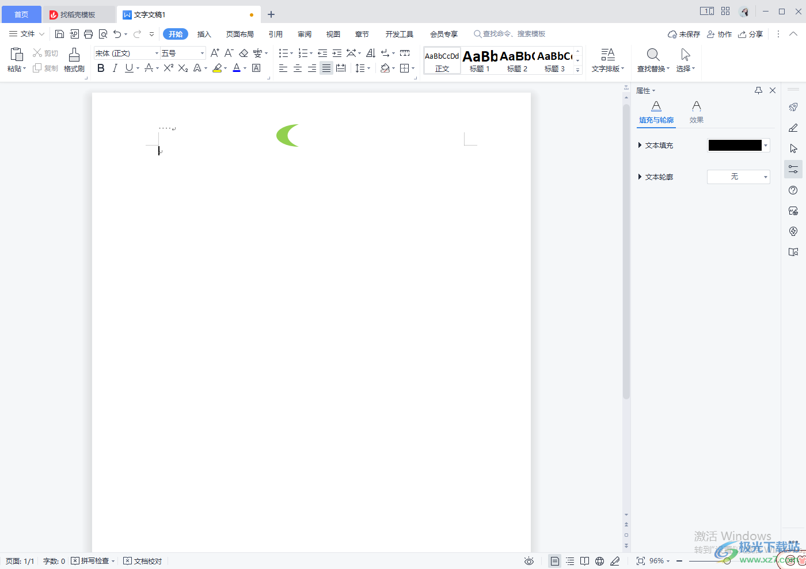This screenshot has width=806, height=569.
Task: Expand the styles gallery more arrow
Action: point(577,70)
